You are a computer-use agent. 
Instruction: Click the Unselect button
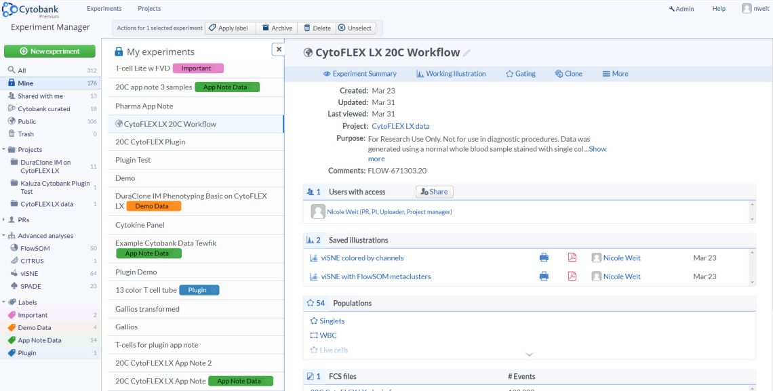355,28
